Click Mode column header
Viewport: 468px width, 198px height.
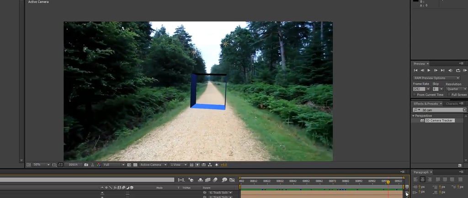[160, 188]
